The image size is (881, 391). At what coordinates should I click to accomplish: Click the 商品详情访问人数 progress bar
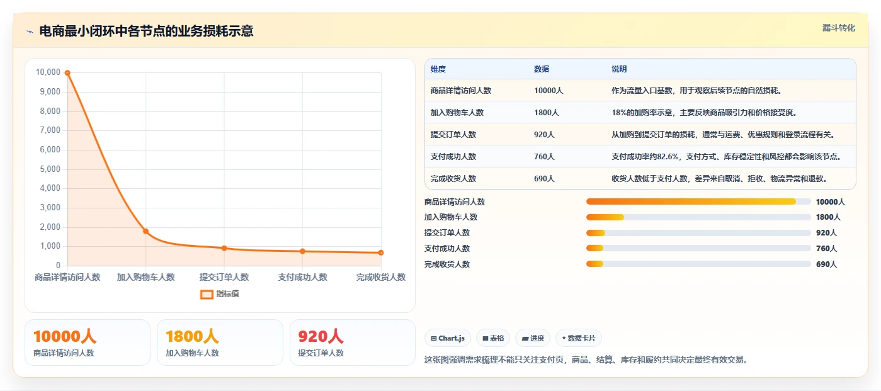click(x=698, y=201)
